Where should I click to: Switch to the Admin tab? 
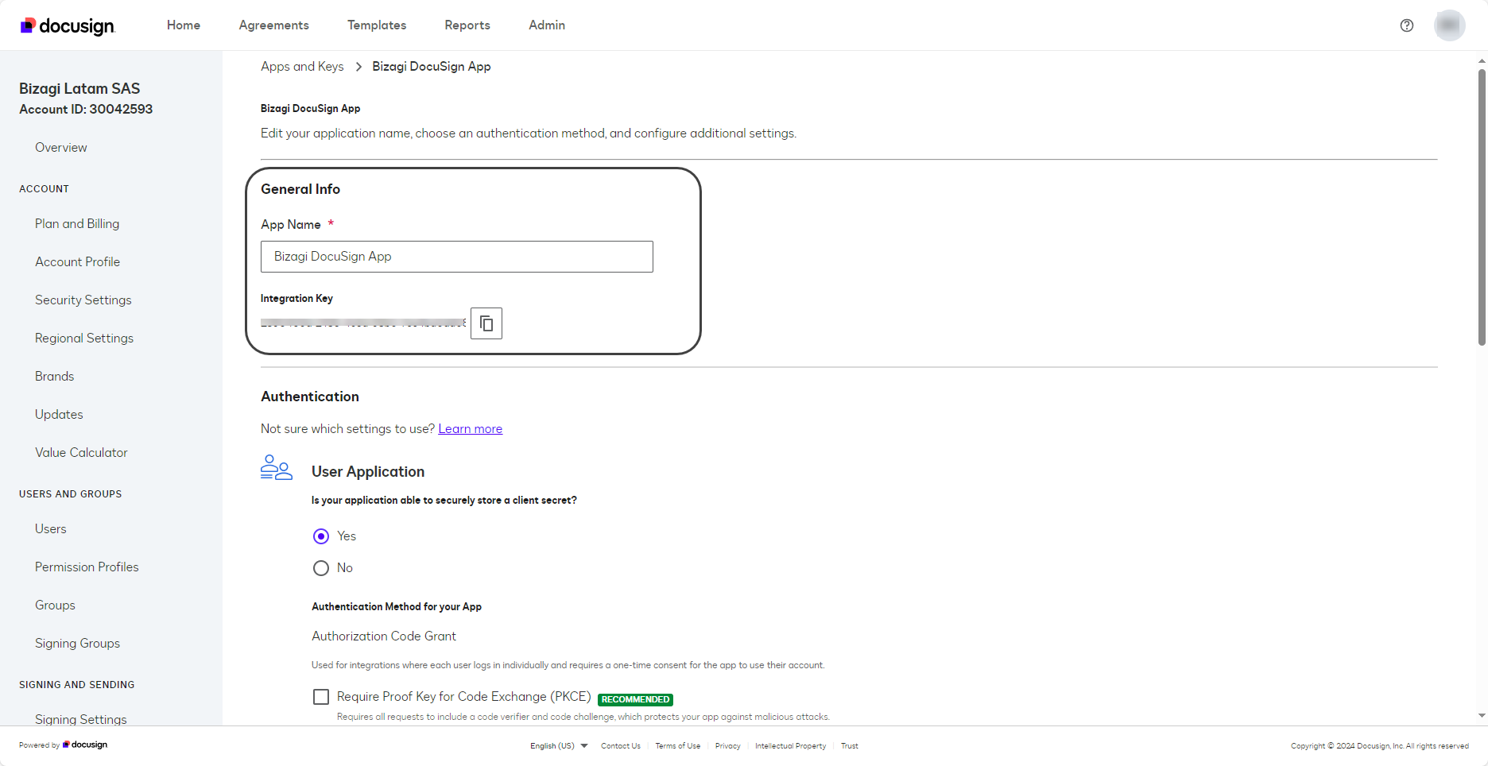(x=547, y=25)
